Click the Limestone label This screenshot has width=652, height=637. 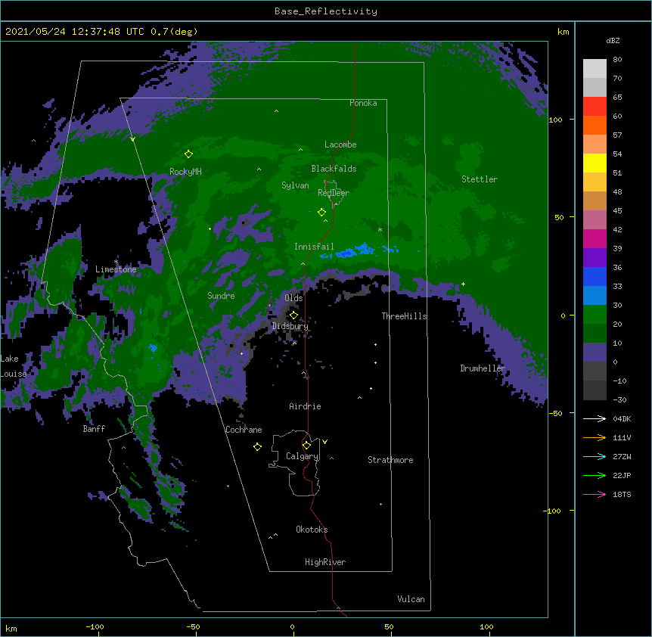coord(116,269)
